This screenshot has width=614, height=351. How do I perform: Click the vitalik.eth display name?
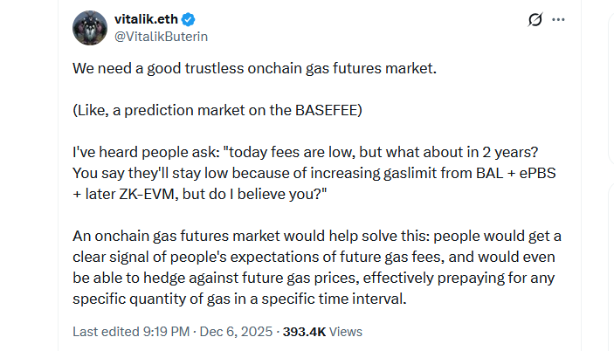coord(144,20)
